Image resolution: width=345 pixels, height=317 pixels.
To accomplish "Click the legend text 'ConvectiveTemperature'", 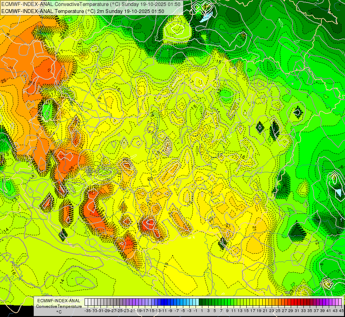I will pos(59,306).
